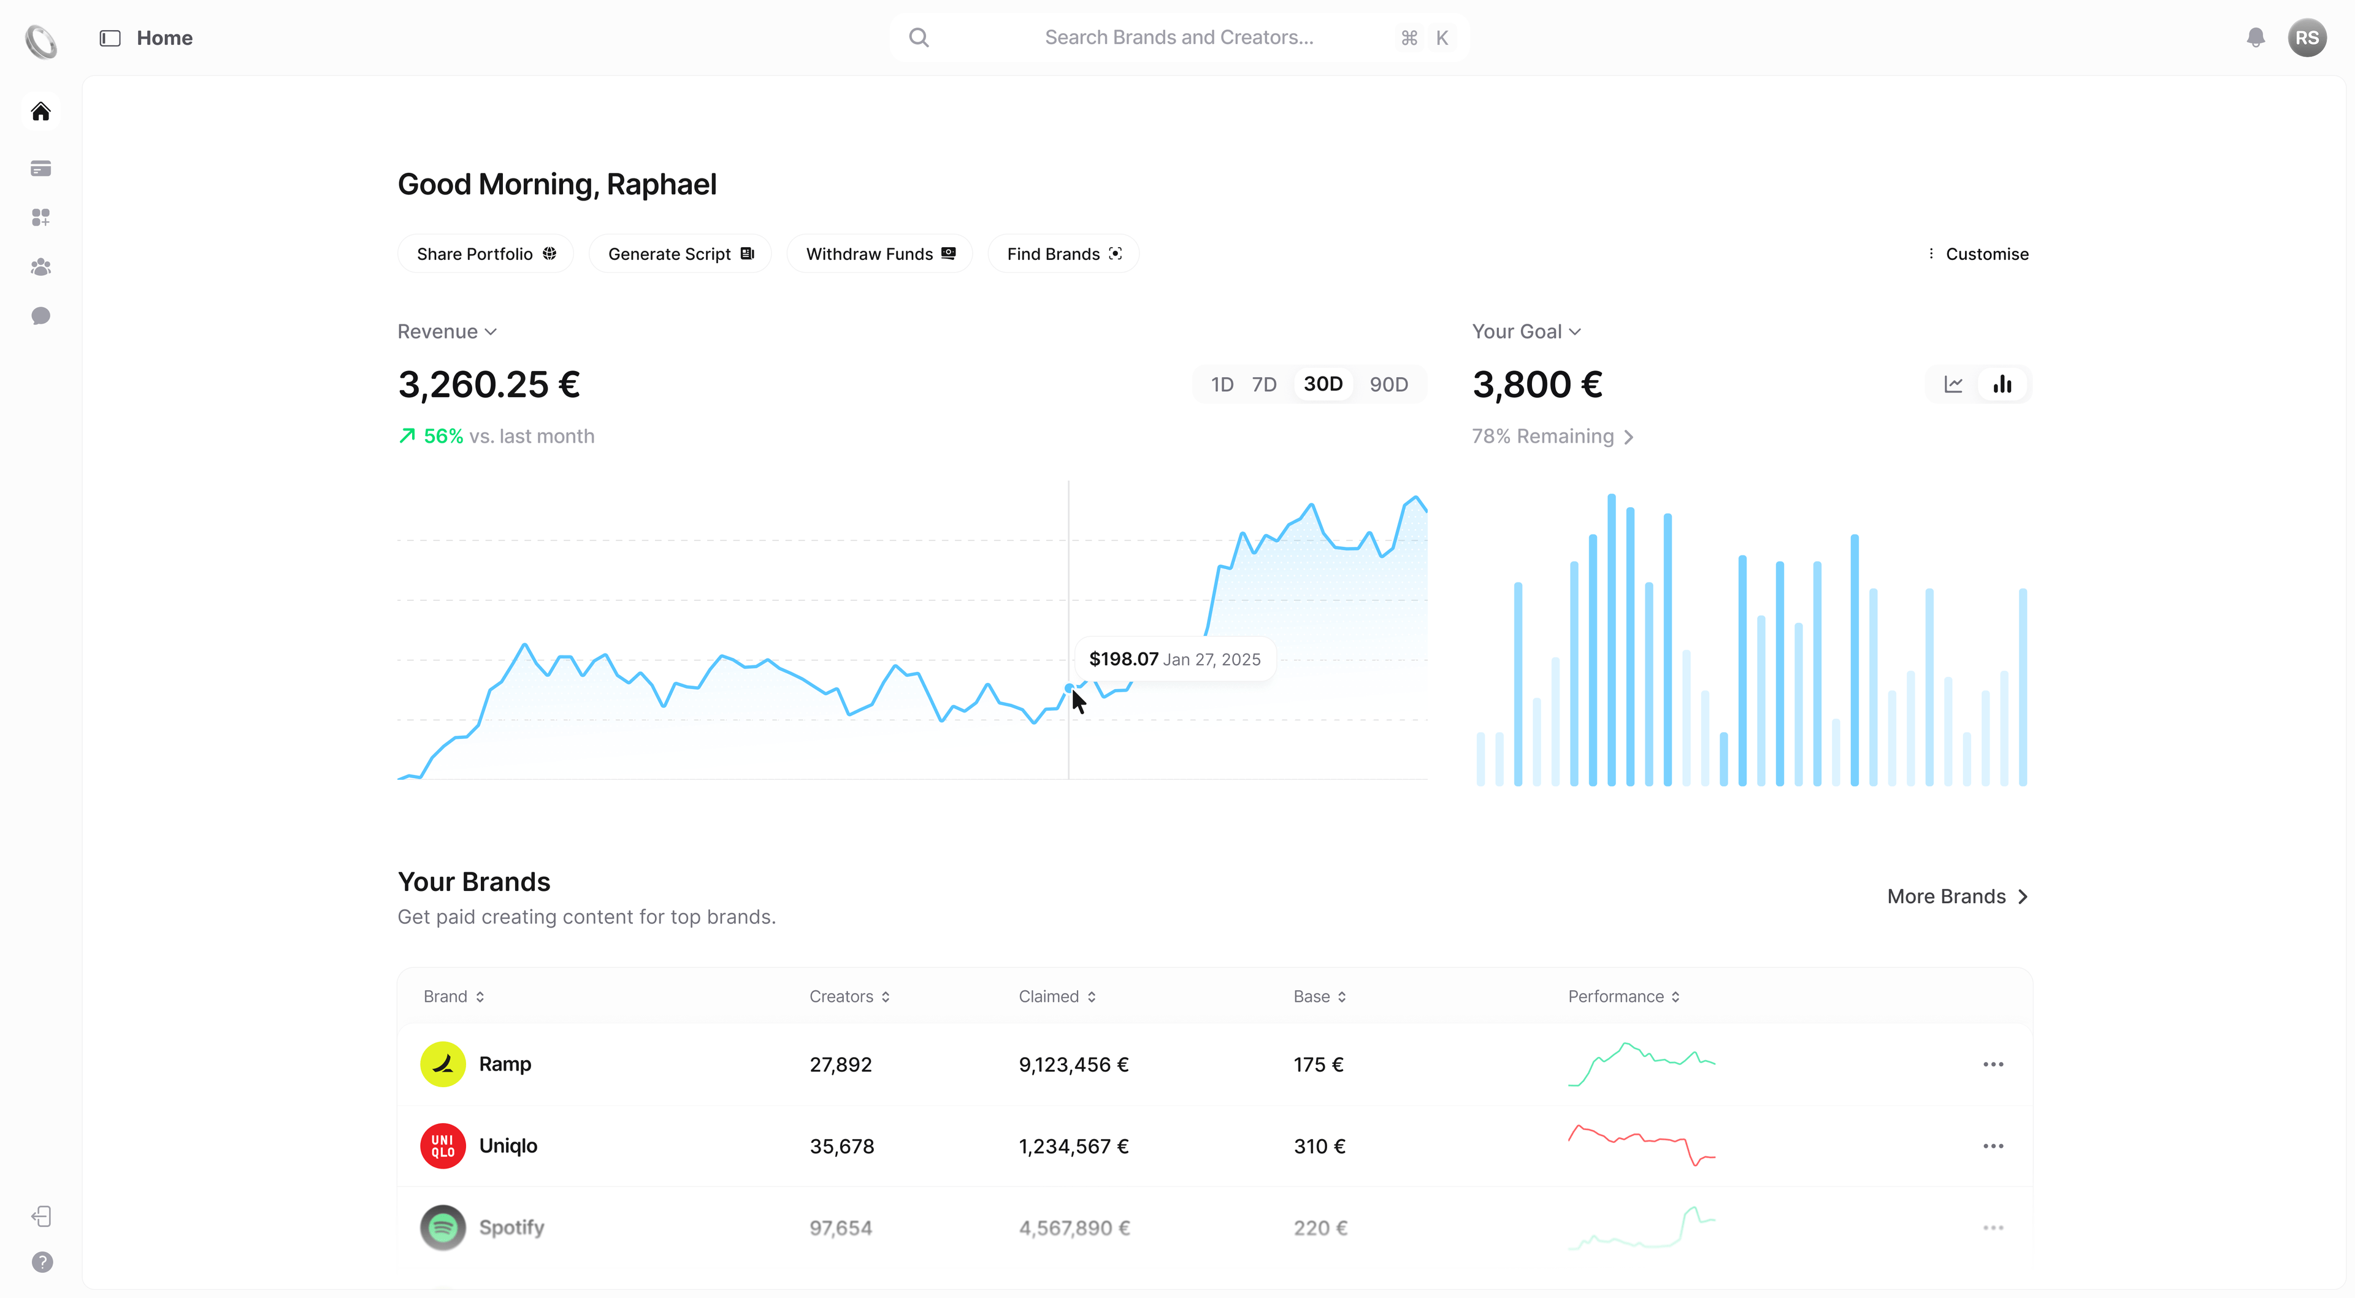
Task: Open the chat bubble sidebar icon
Action: coord(41,316)
